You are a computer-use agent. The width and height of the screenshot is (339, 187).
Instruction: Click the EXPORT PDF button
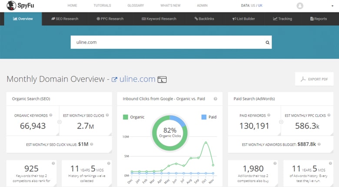(x=314, y=79)
